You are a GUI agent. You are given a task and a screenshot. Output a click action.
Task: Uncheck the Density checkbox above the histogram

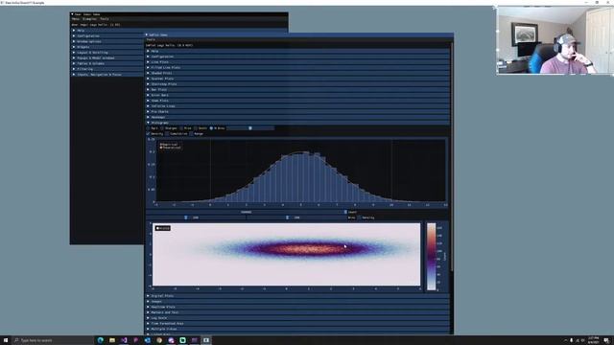pos(149,134)
